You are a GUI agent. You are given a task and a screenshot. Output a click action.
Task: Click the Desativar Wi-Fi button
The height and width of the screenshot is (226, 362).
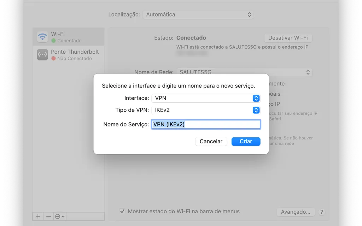[288, 38]
